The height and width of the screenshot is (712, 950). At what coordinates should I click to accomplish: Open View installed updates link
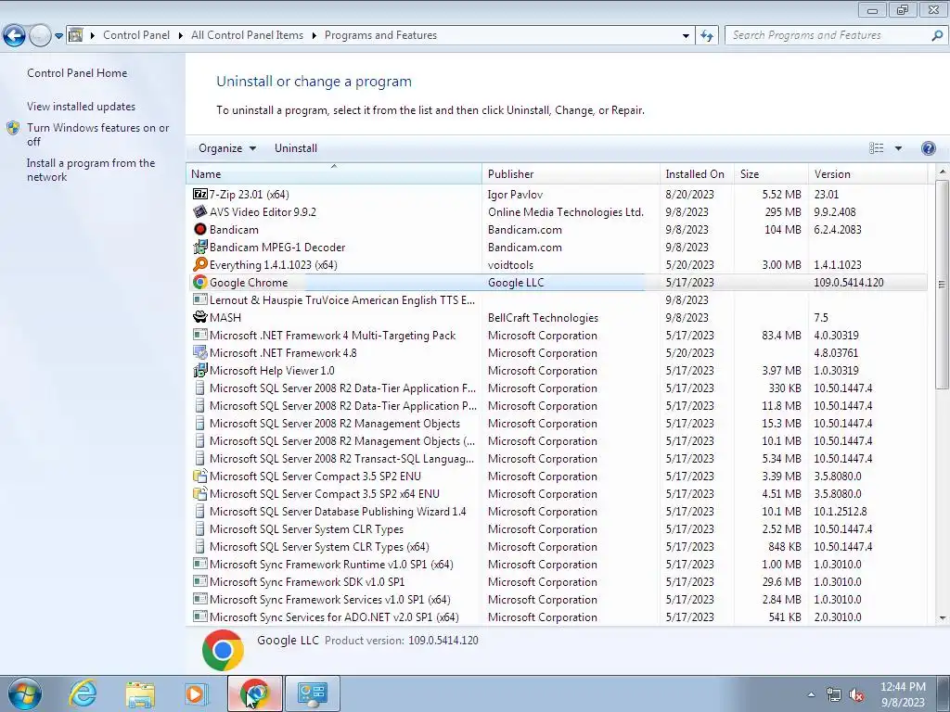(x=82, y=107)
